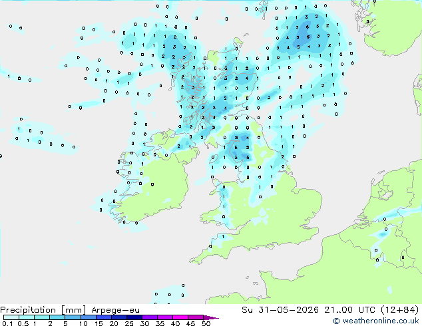Viewport: 422px width, 326px height.
Task: Click the legend label "0.5"
Action: pos(23,323)
